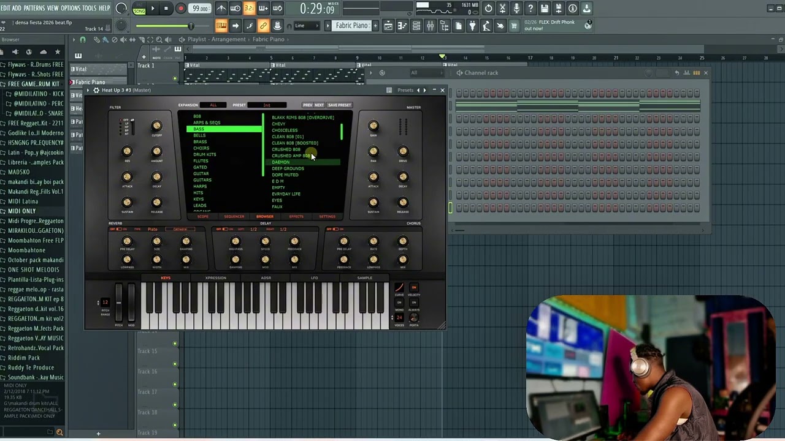Open the EDIT menu

coord(5,8)
